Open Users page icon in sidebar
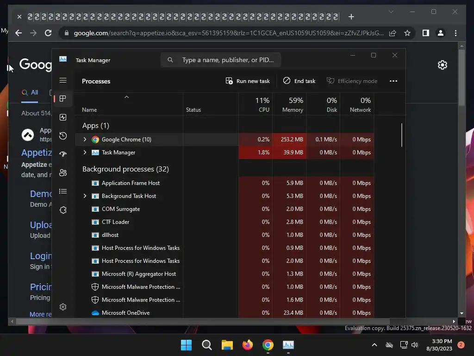Viewport: 474px width, 356px height. 63,172
